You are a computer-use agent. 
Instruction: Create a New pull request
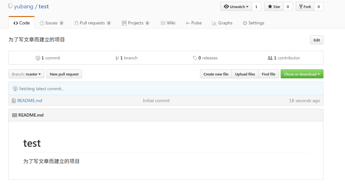pos(64,74)
